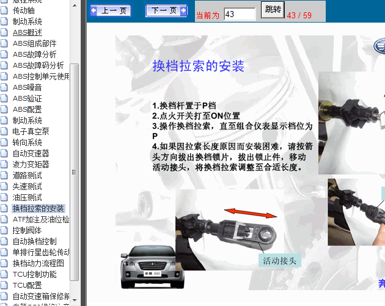Open 传动轴 in the sidebar list
Screen dimensions: 385x306
[x=24, y=10]
